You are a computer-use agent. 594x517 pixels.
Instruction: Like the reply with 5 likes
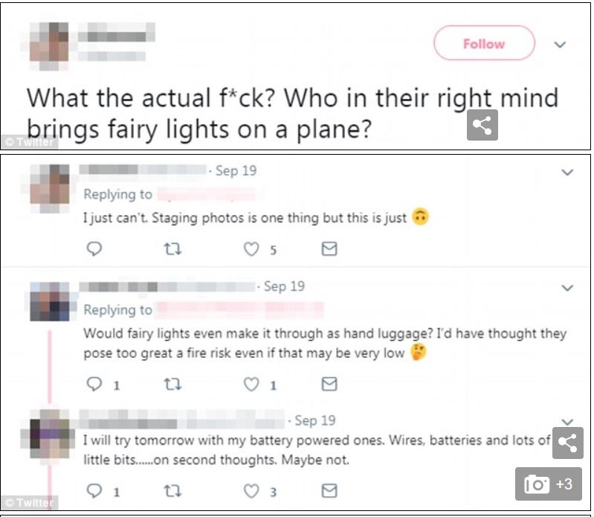(252, 250)
